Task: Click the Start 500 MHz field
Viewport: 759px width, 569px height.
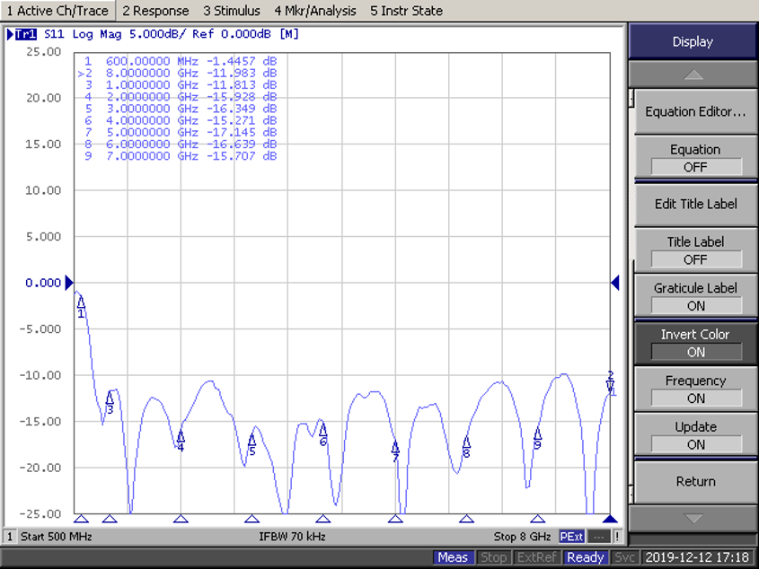Action: pyautogui.click(x=57, y=537)
